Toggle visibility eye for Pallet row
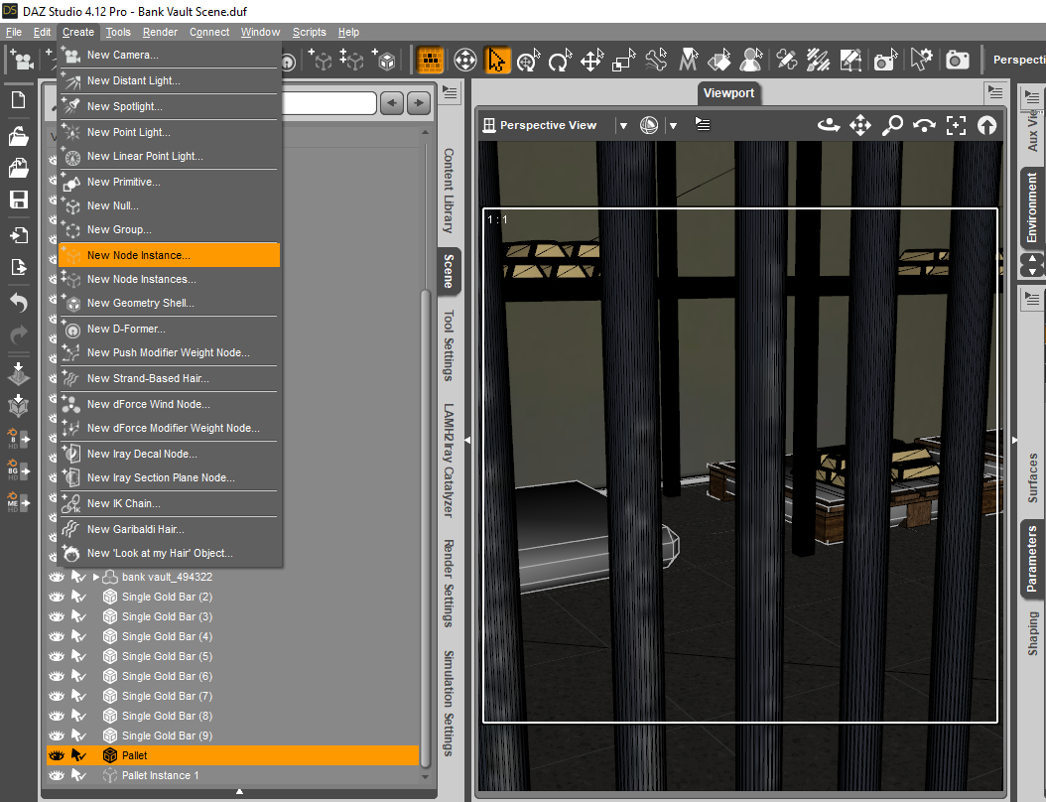The width and height of the screenshot is (1046, 802). 57,755
